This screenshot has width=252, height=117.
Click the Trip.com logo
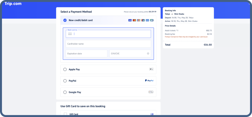(x=13, y=4)
